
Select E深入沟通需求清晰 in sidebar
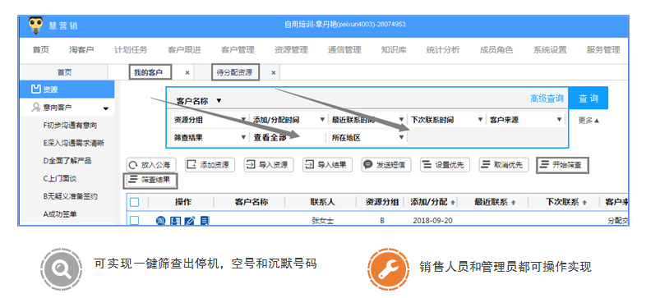click(74, 143)
